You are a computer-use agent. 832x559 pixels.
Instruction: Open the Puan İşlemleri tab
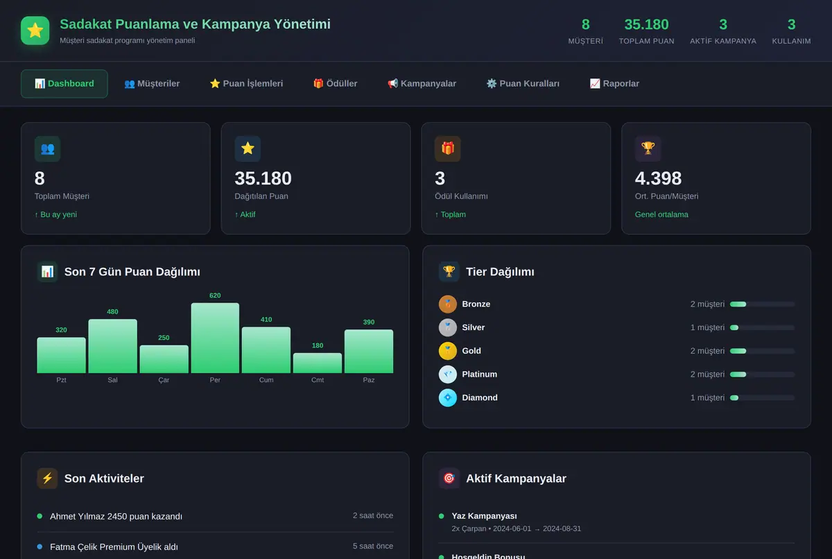click(246, 84)
